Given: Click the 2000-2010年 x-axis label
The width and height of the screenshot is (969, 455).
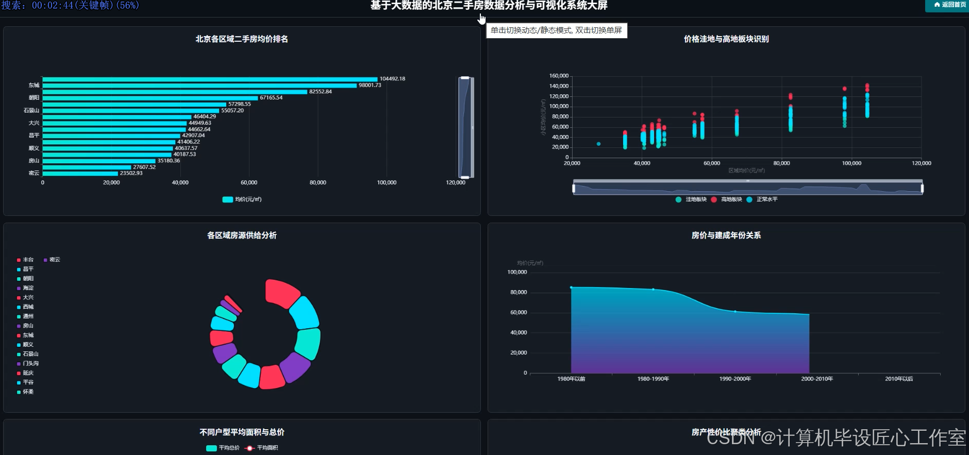Looking at the screenshot, I should (x=817, y=379).
